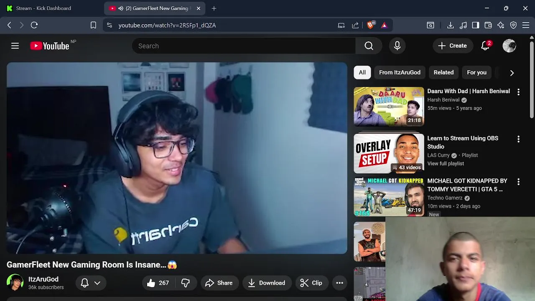535x301 pixels.
Task: Open ItzAruGod channel avatar
Action: (15, 283)
